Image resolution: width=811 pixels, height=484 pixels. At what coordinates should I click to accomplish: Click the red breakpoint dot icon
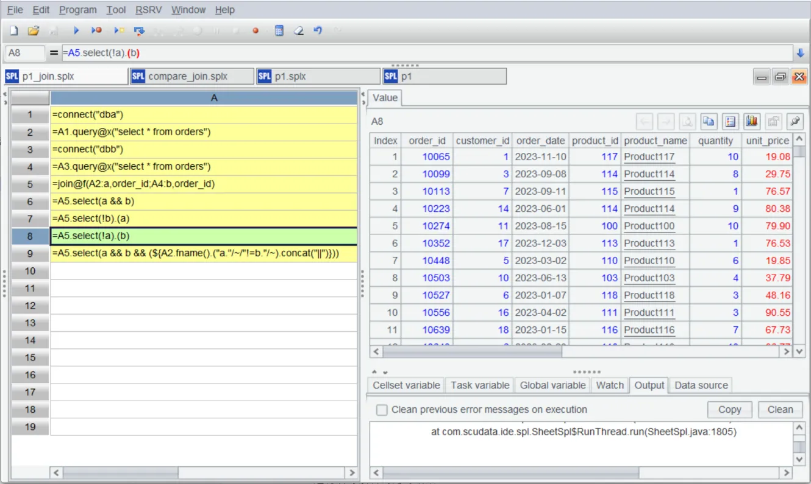coord(255,30)
